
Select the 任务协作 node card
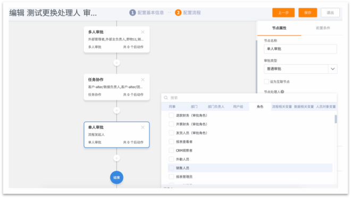116,87
